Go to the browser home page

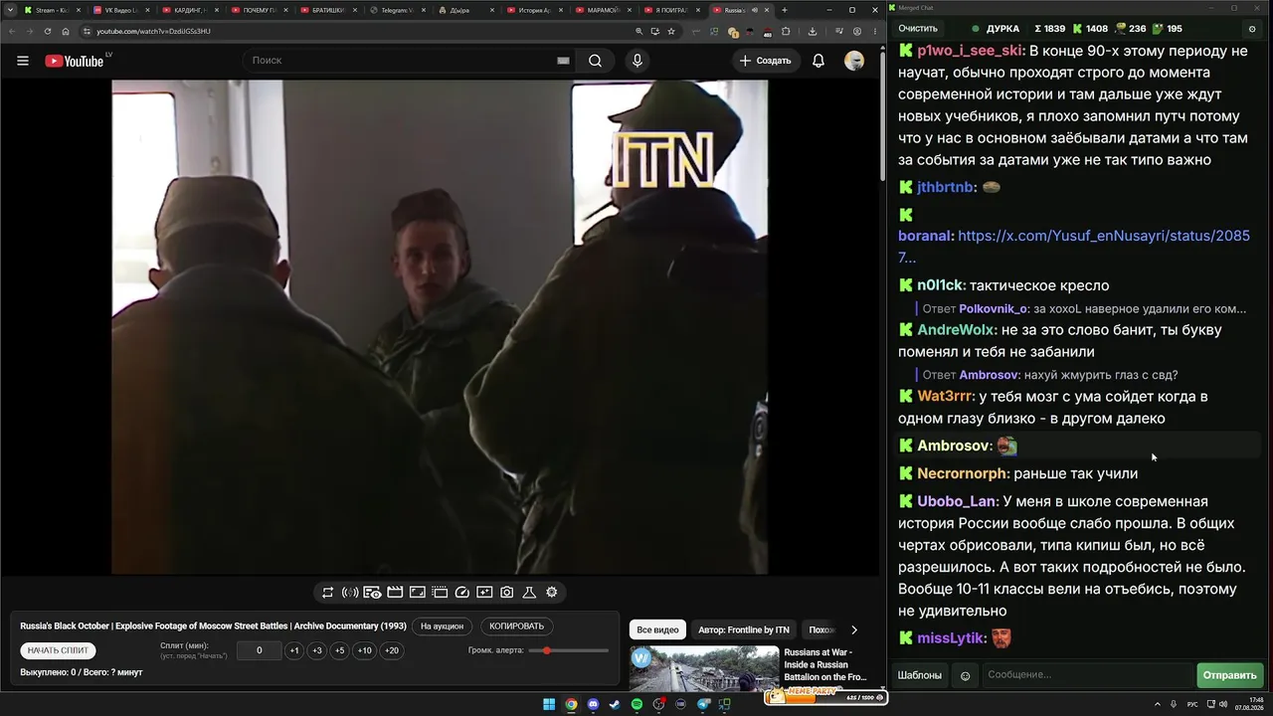pyautogui.click(x=65, y=31)
